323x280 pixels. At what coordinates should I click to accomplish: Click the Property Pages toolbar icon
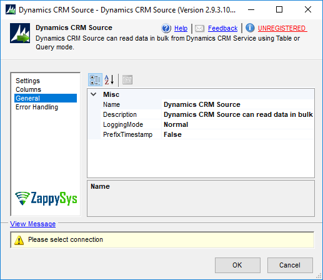pos(127,79)
